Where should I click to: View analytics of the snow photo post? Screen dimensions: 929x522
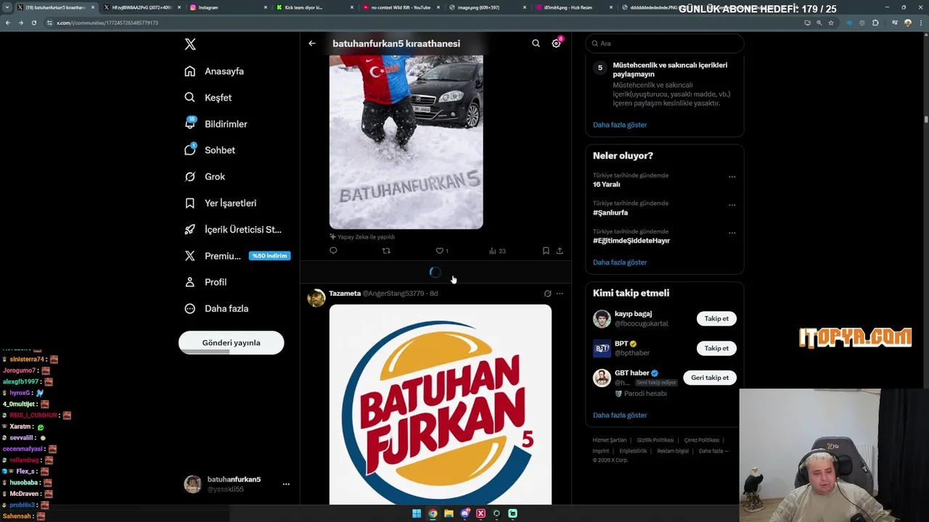[x=497, y=251]
